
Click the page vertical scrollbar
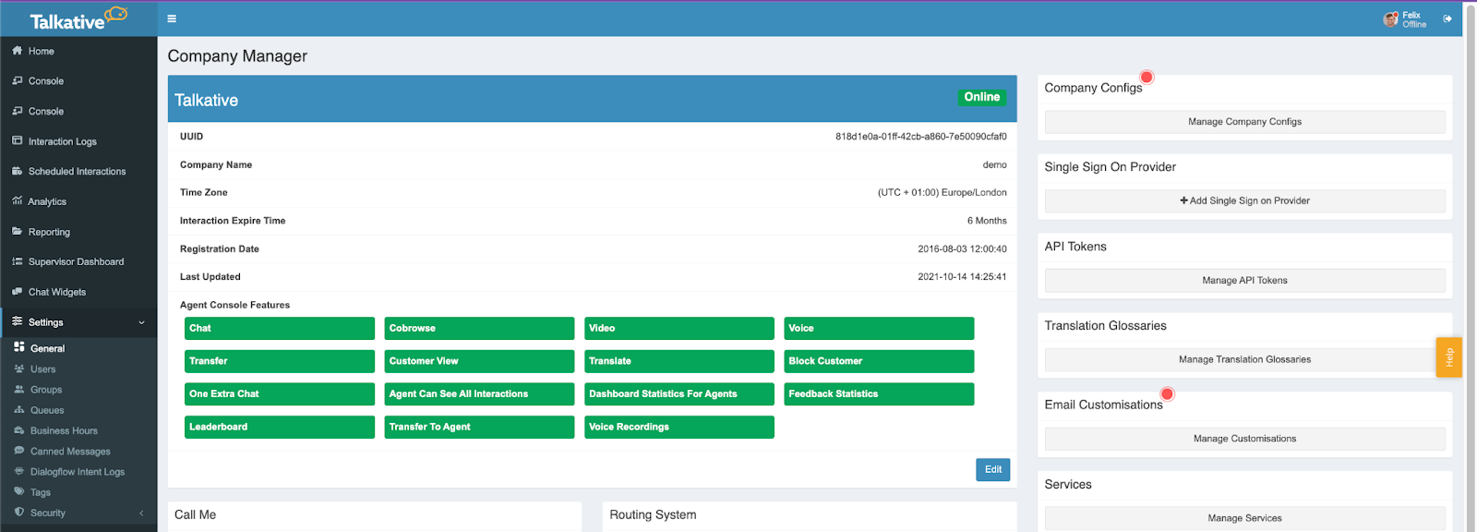pyautogui.click(x=1471, y=266)
